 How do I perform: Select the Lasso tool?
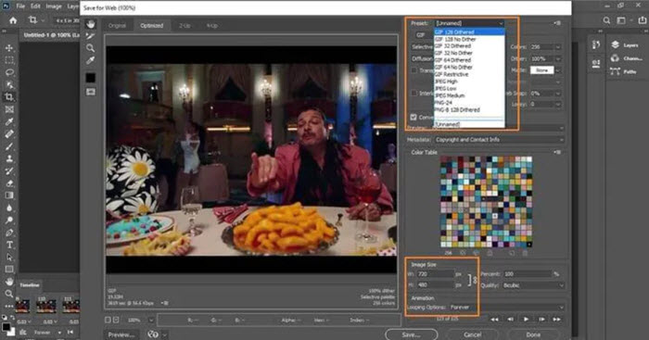pyautogui.click(x=9, y=72)
